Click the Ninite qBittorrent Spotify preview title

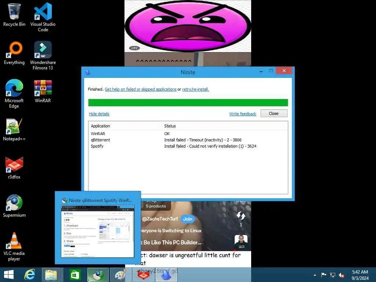tap(101, 200)
